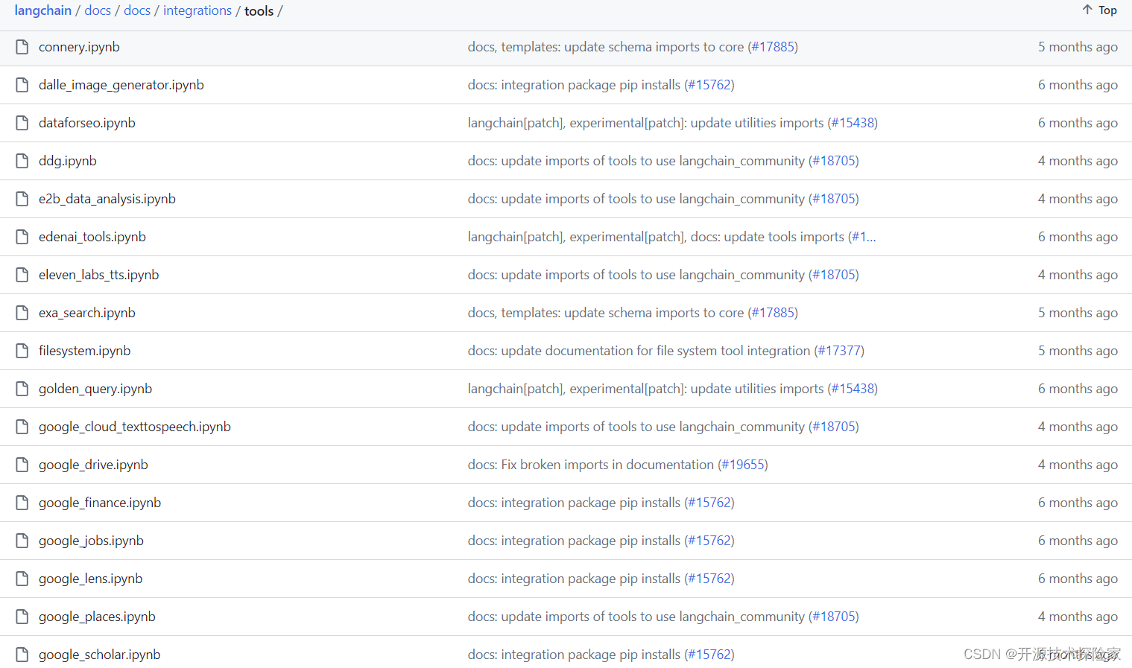Open google_cloud_texttospeech.ipynb notebook
The height and width of the screenshot is (668, 1132).
point(134,427)
